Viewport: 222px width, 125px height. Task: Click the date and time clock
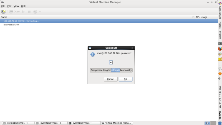[x=220, y=97]
